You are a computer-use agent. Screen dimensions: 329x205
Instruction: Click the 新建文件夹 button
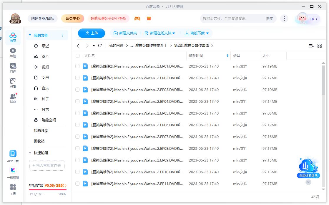(125, 33)
